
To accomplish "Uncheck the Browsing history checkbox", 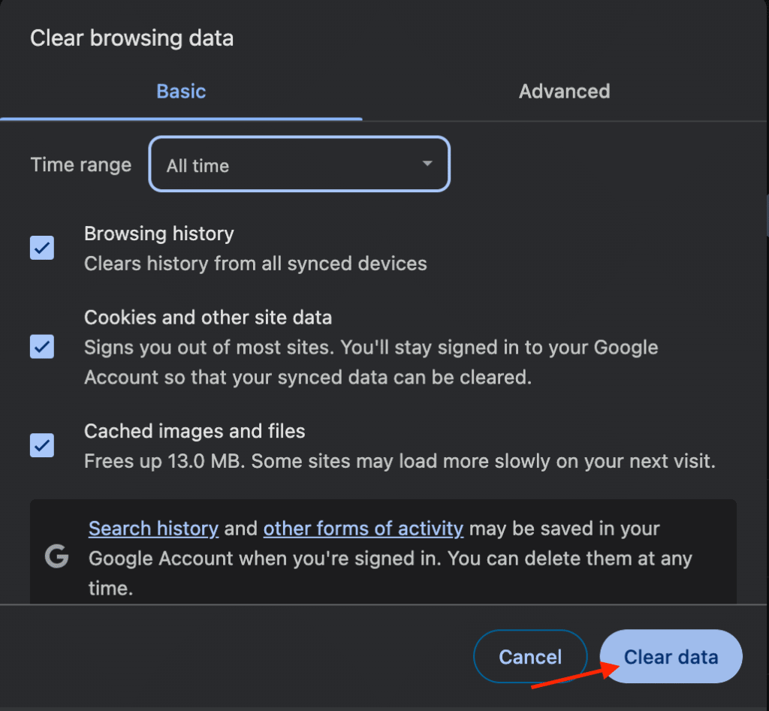I will point(41,248).
